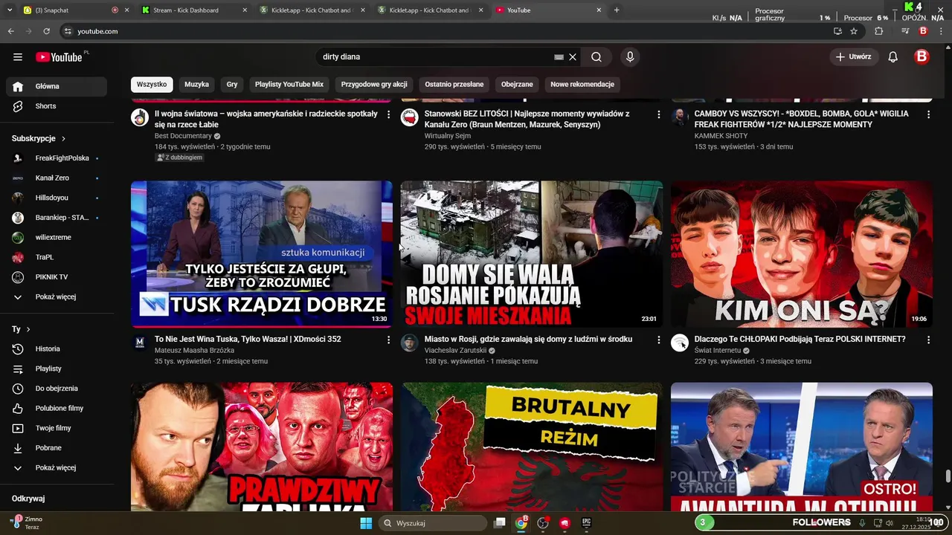Open Chrome from the taskbar
Image resolution: width=952 pixels, height=535 pixels.
tap(521, 523)
